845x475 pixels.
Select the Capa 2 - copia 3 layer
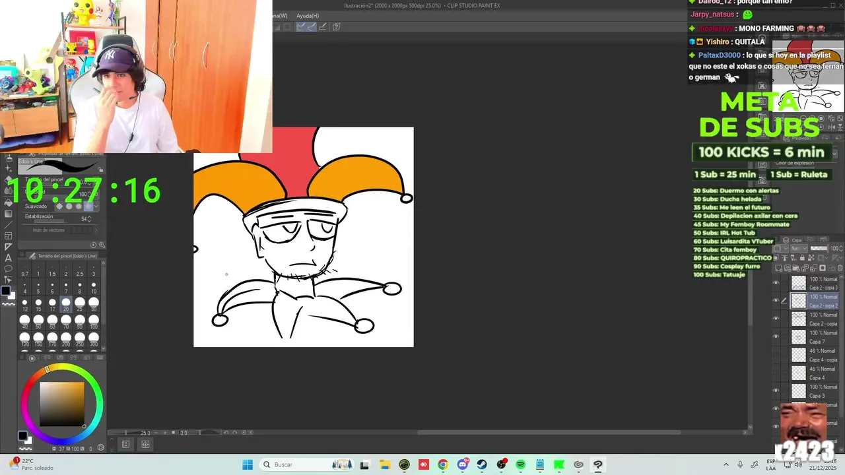pos(816,283)
